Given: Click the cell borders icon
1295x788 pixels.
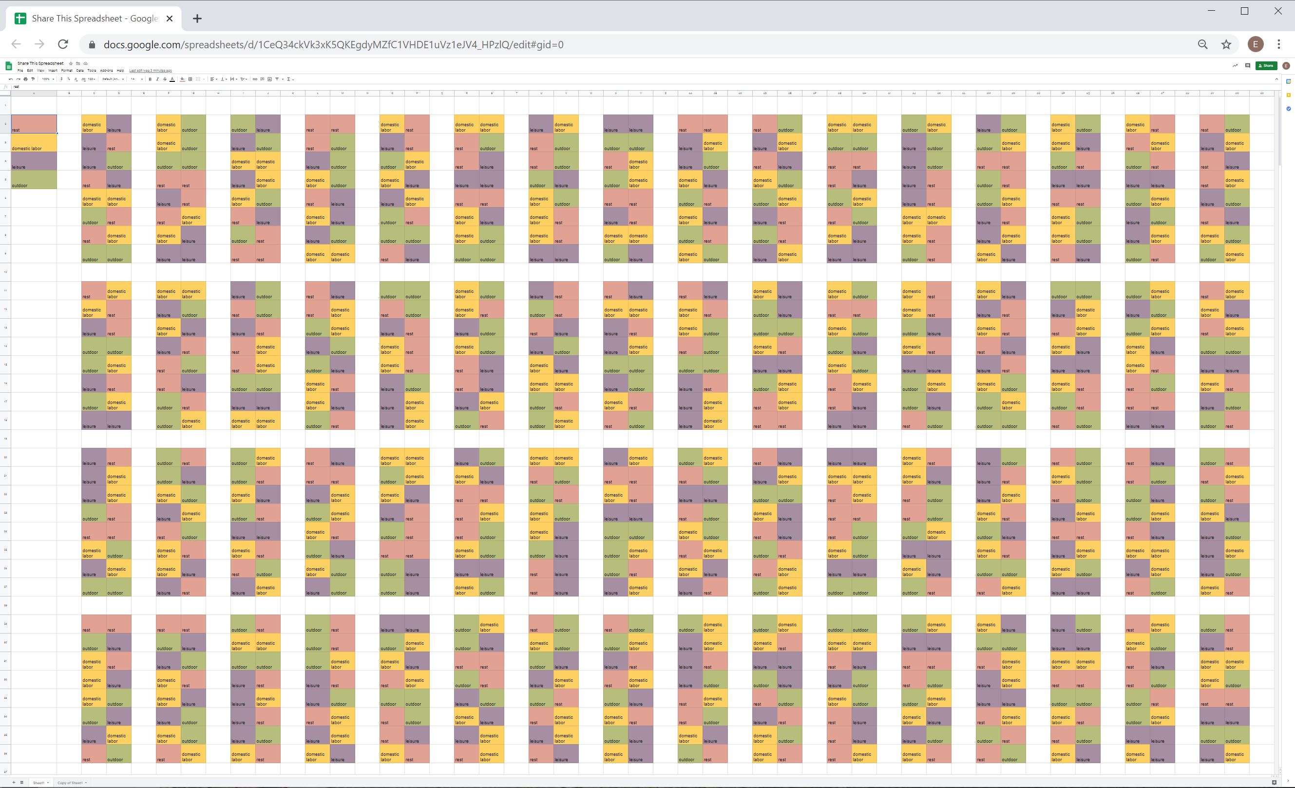Looking at the screenshot, I should point(190,79).
